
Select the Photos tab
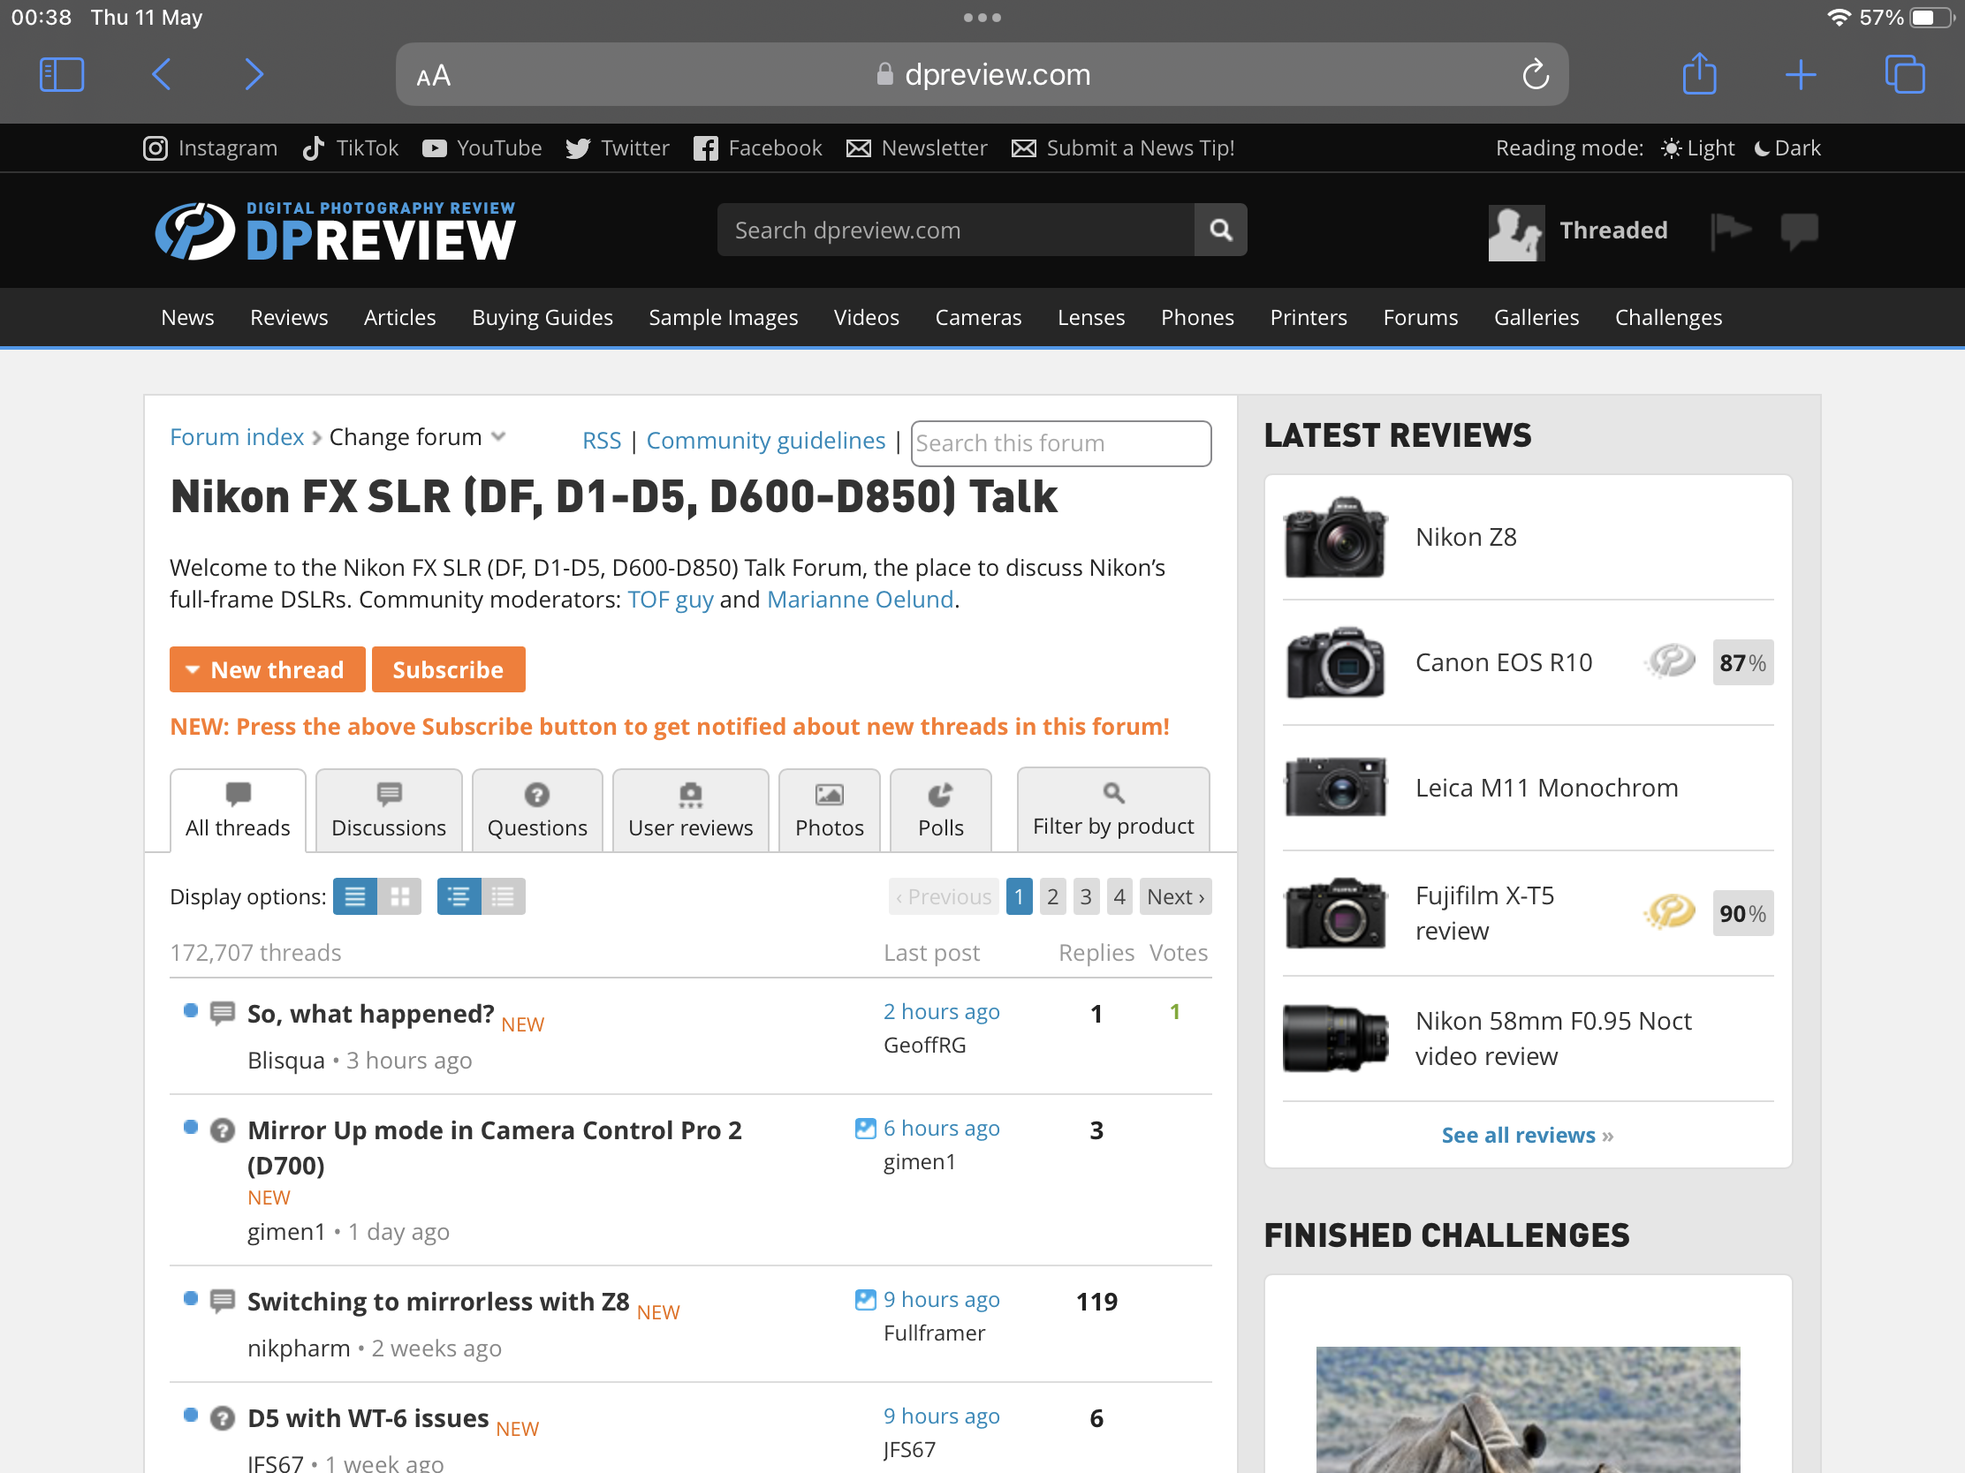[x=829, y=811]
